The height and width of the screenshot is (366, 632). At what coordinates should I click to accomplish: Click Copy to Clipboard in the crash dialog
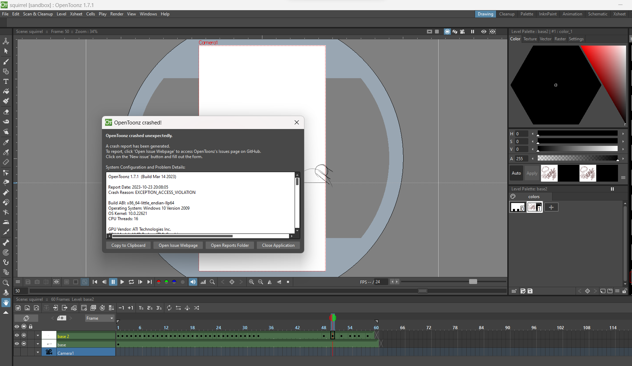pos(128,245)
